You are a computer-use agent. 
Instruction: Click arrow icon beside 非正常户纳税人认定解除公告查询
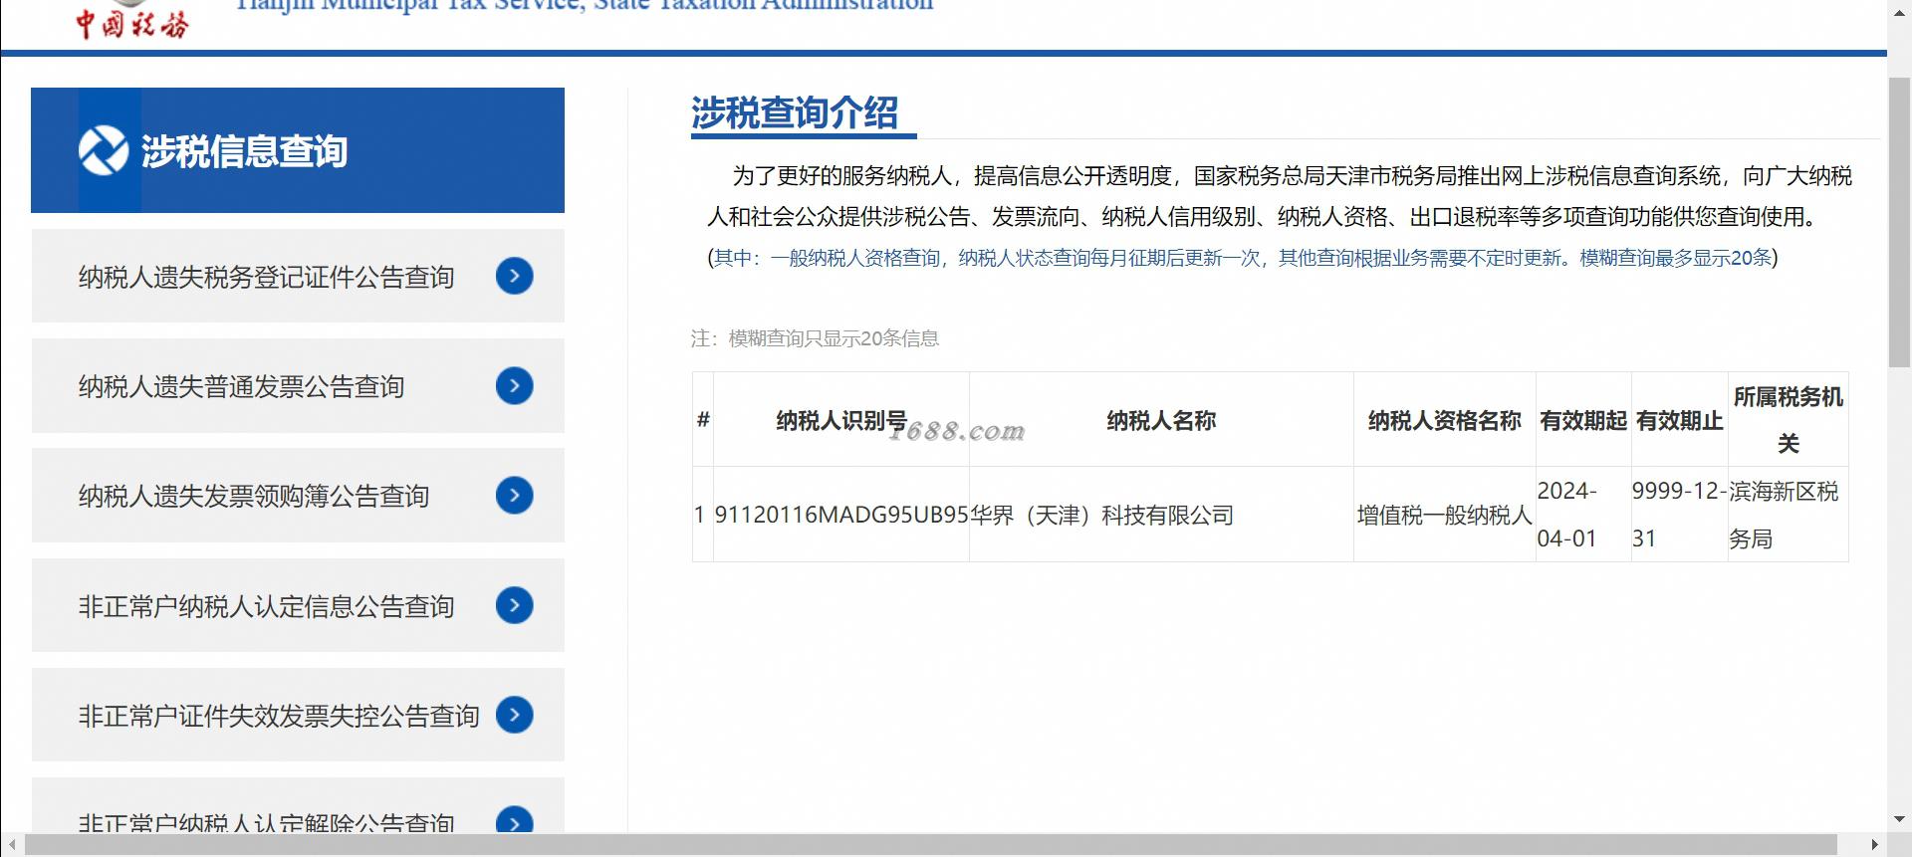tap(515, 819)
